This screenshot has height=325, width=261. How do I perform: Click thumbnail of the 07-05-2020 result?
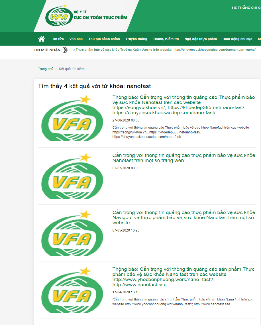(70, 233)
